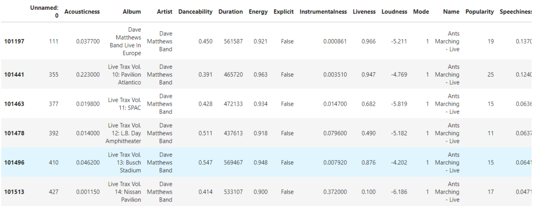Select row index 101478
The height and width of the screenshot is (206, 534).
[x=14, y=133]
